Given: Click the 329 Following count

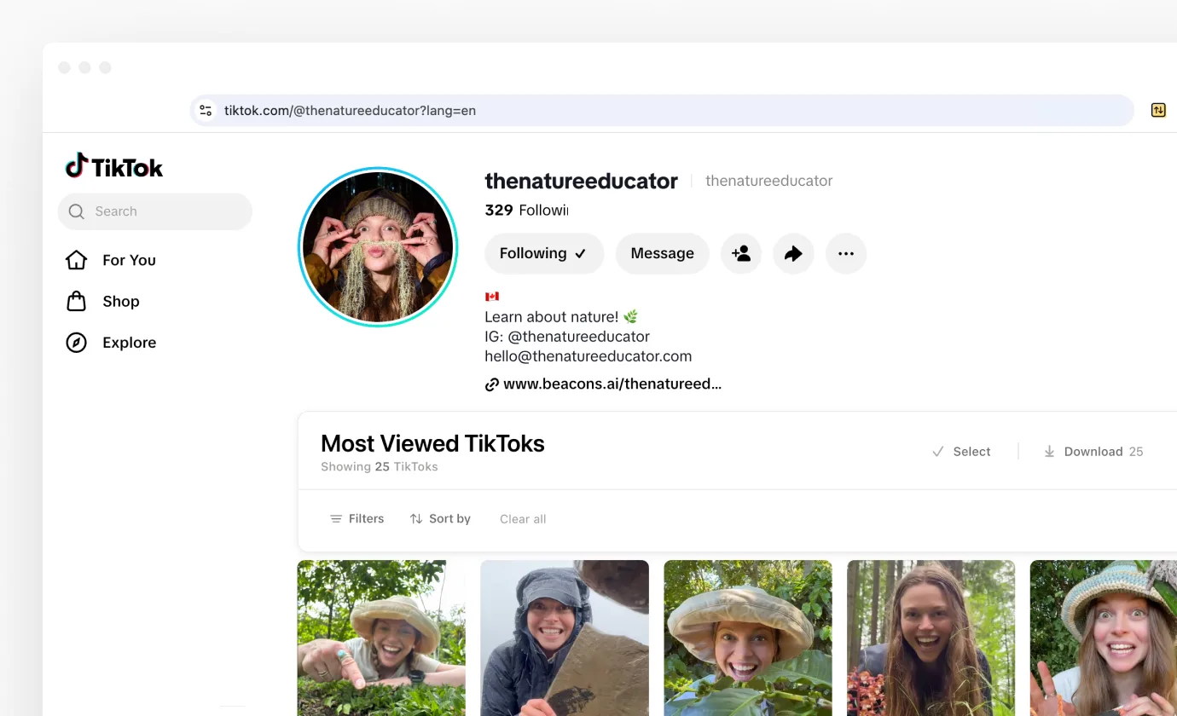Looking at the screenshot, I should tap(526, 211).
